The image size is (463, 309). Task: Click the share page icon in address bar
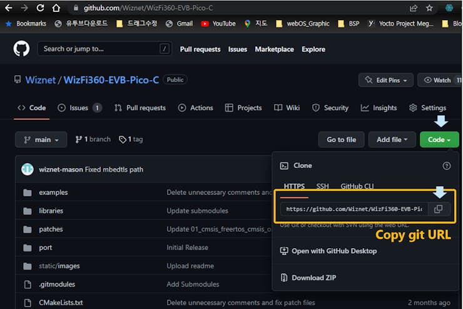coord(414,8)
